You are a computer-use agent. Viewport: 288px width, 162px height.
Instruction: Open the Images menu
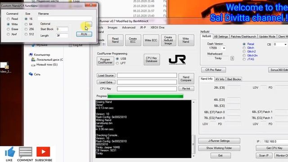[x=112, y=27]
